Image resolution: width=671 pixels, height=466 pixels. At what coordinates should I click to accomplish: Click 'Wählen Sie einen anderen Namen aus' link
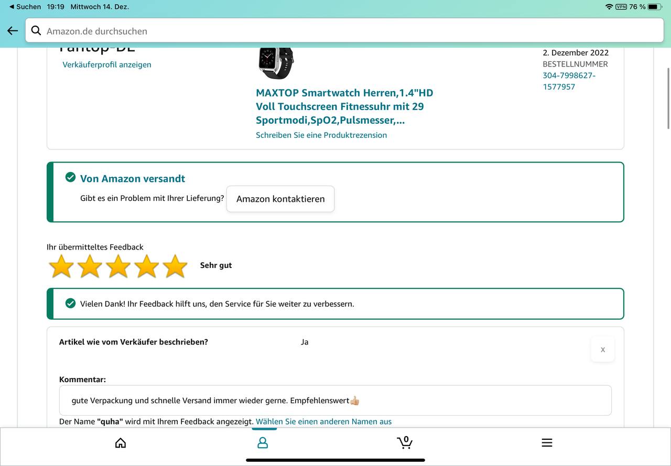[x=323, y=421]
